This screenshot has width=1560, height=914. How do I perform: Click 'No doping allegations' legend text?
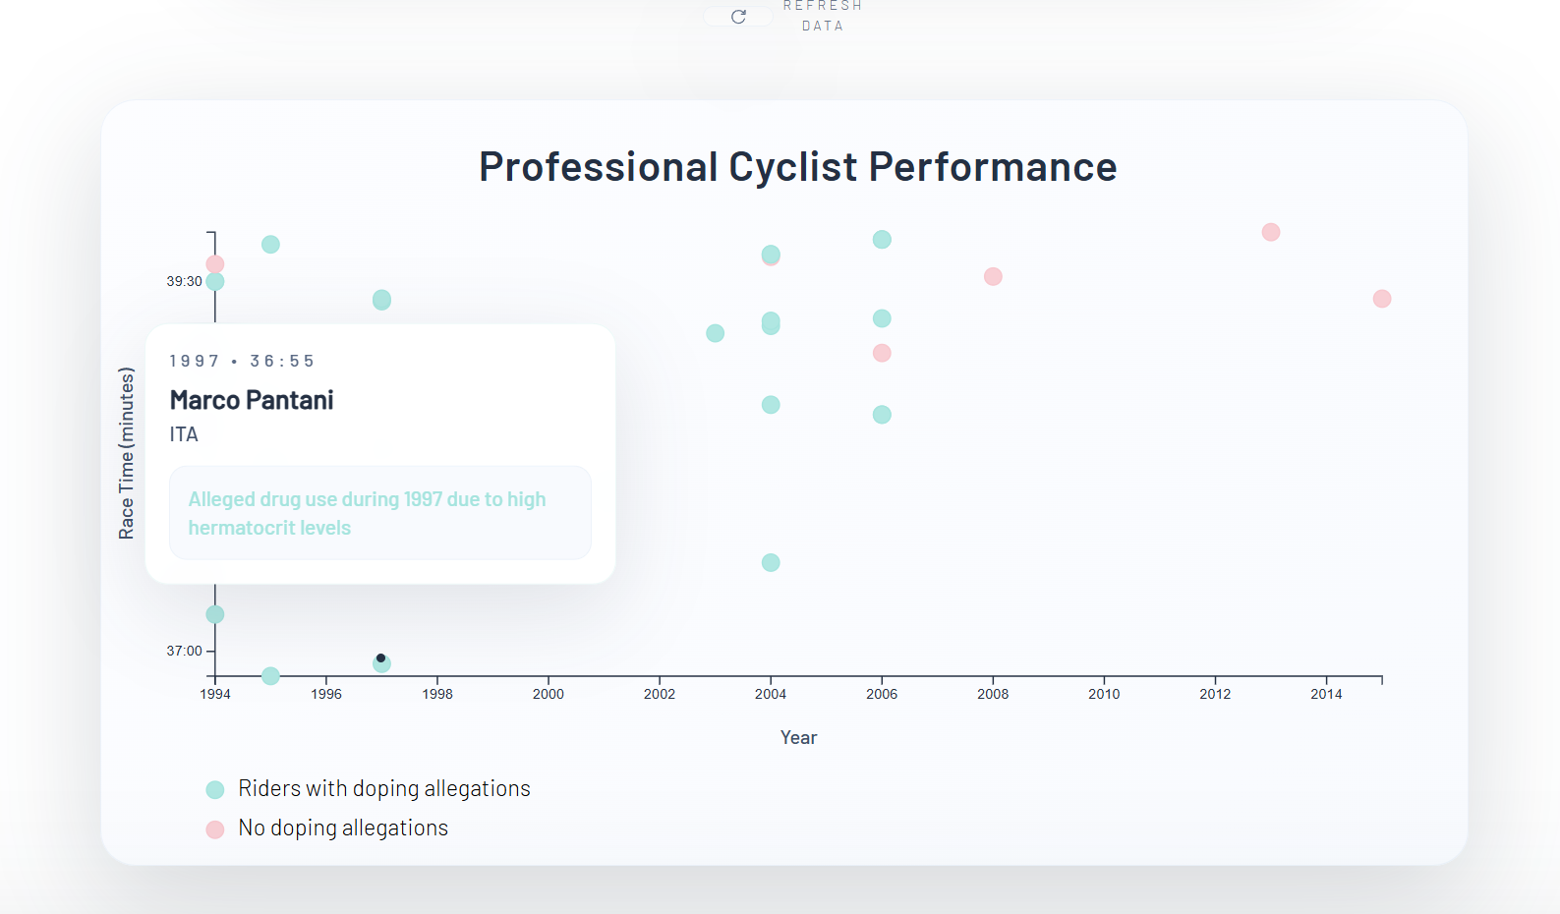[343, 828]
